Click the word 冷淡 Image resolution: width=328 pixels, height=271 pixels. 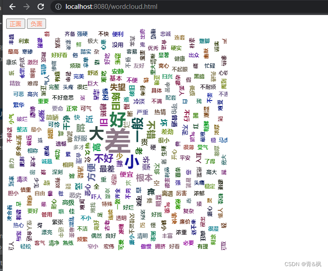[x=139, y=101]
